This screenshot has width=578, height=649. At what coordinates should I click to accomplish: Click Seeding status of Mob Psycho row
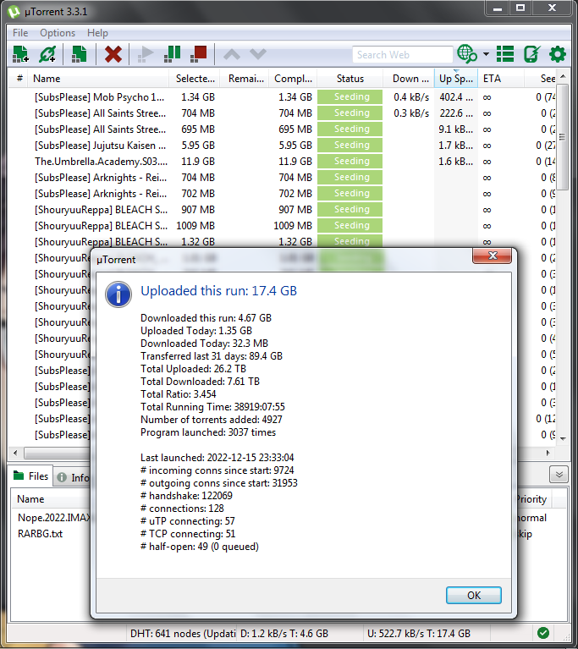(x=350, y=96)
